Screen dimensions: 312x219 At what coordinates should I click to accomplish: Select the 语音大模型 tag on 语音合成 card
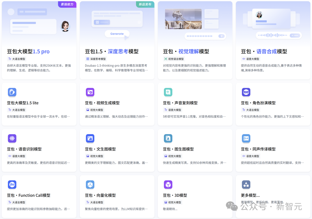pyautogui.click(x=250, y=58)
